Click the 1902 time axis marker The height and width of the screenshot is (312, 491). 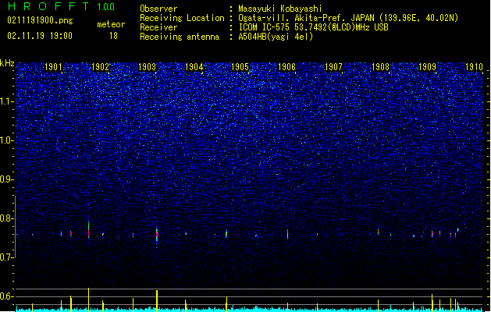[100, 67]
